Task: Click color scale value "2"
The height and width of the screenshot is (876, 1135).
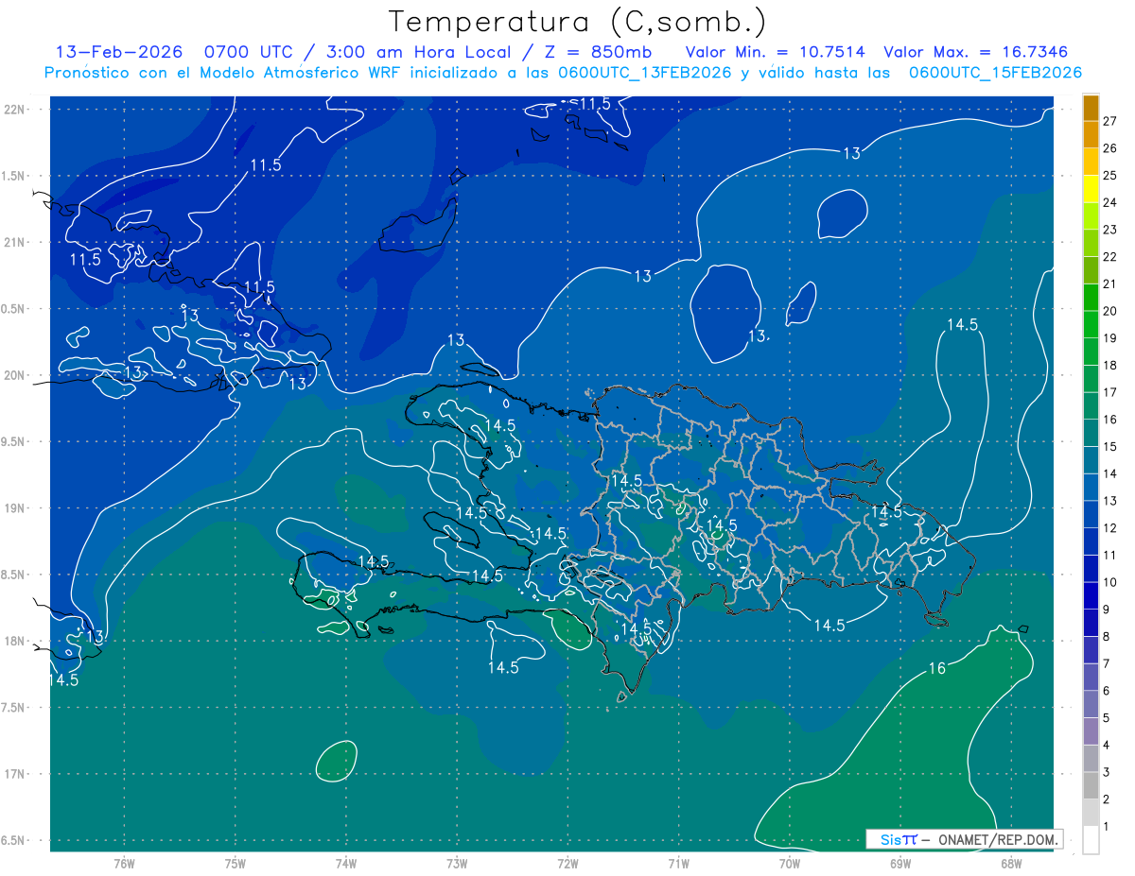Action: coord(1107,799)
